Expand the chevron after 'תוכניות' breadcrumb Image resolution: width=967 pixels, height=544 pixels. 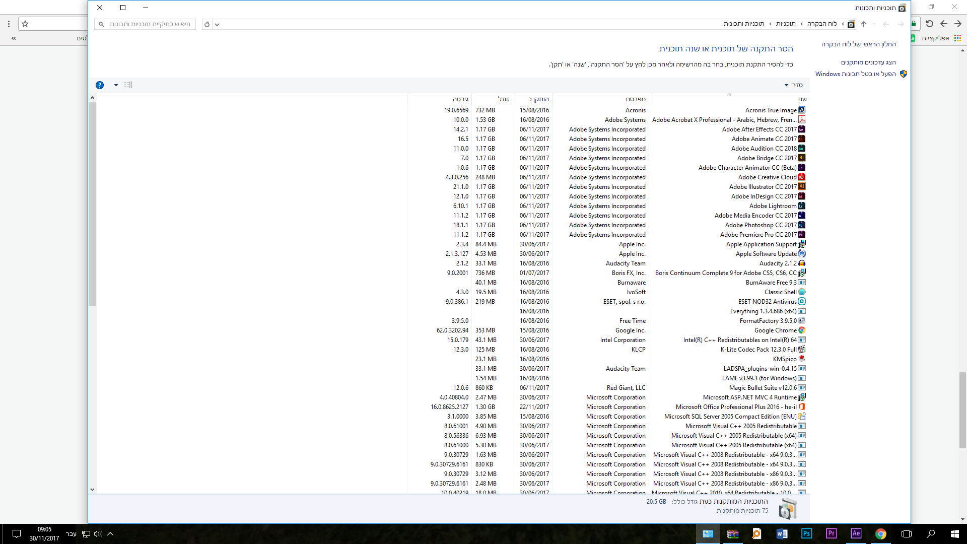[771, 24]
